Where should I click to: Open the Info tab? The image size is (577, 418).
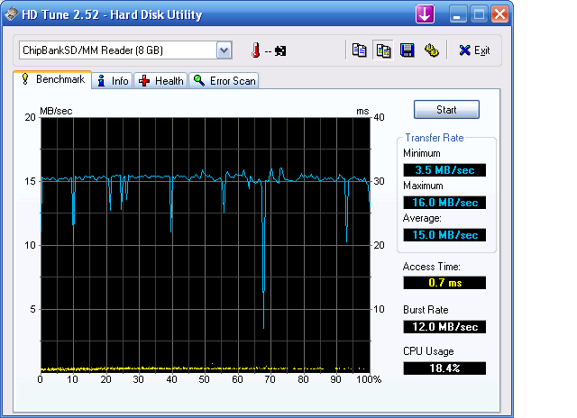click(112, 81)
